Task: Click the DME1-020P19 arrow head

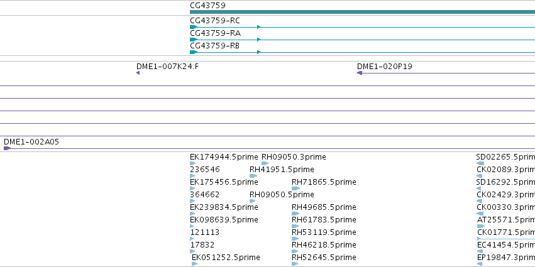Action: coord(360,73)
